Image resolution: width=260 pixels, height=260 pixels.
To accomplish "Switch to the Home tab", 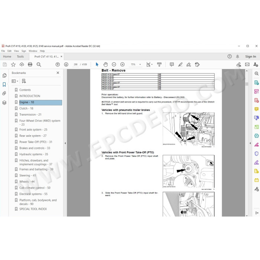I will 7,56.
